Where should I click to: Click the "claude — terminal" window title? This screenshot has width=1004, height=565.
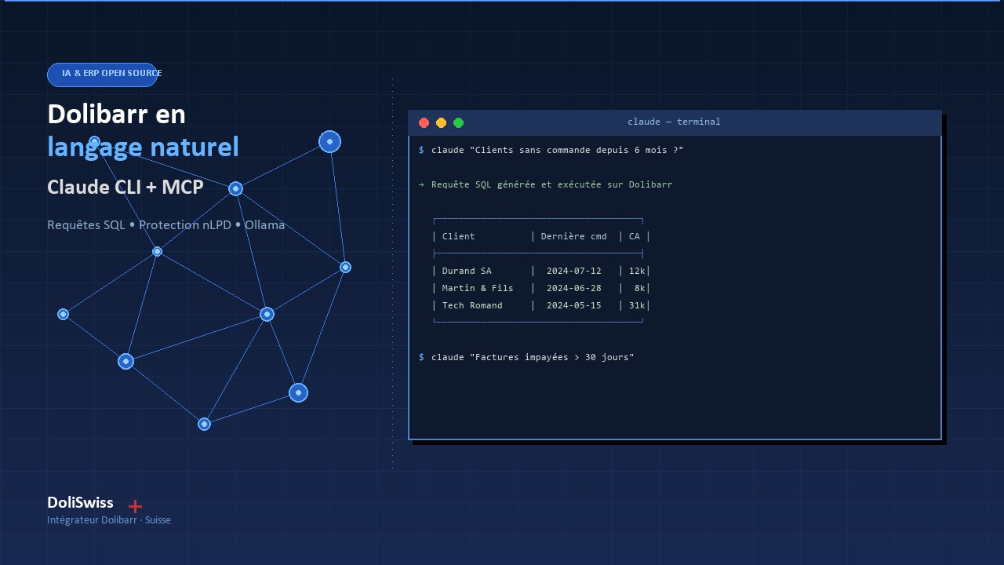(674, 122)
